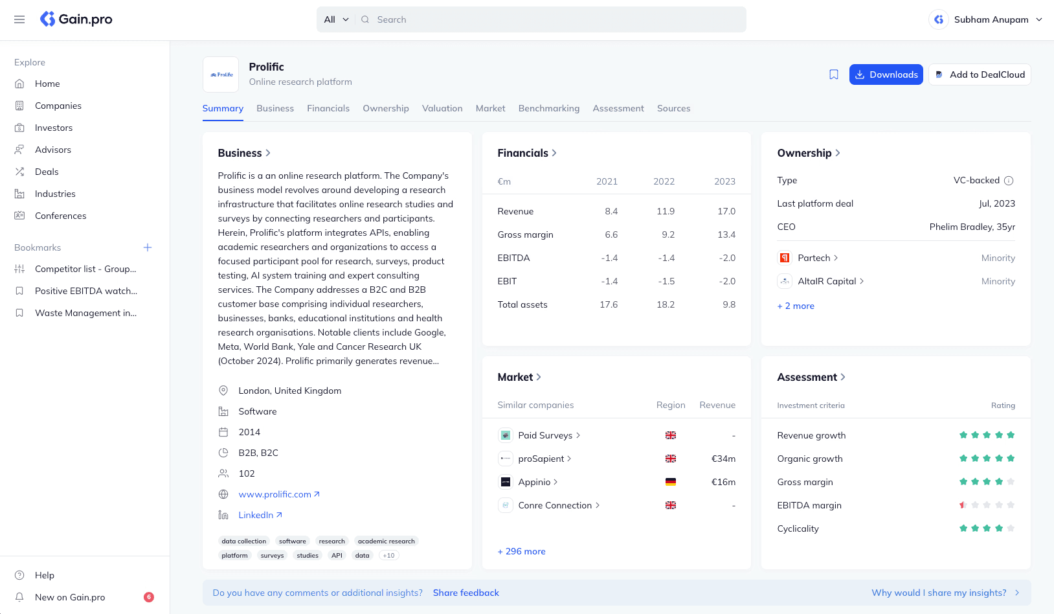This screenshot has height=614, width=1054.
Task: Click the Help question mark icon
Action: (19, 575)
